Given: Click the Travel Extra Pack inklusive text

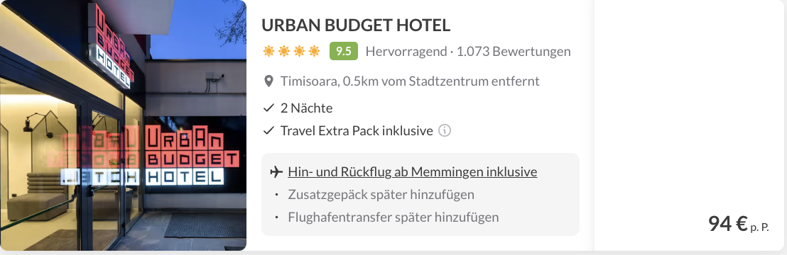Looking at the screenshot, I should (x=357, y=131).
